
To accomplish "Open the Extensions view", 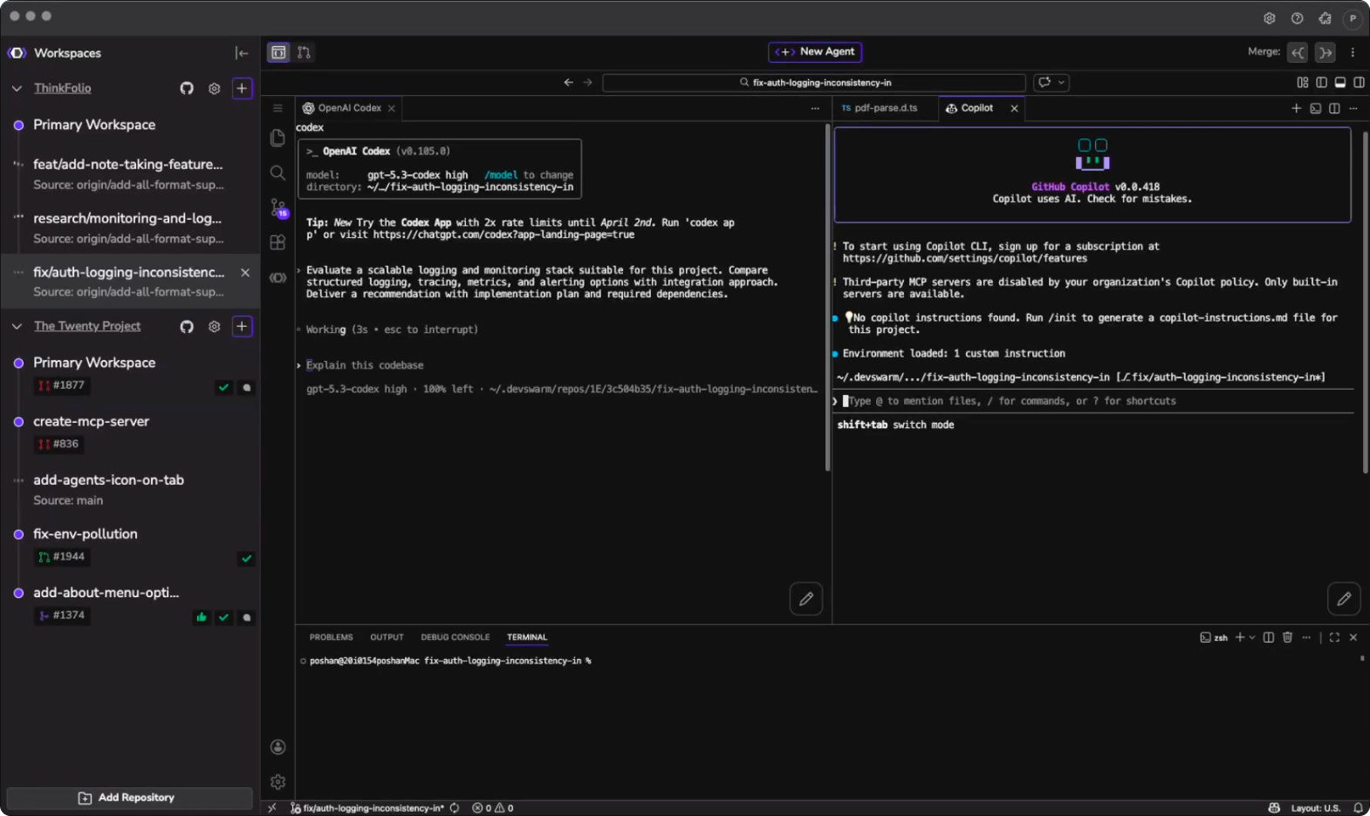I will [277, 242].
